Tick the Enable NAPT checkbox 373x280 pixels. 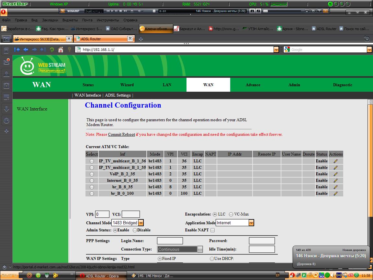click(x=212, y=230)
